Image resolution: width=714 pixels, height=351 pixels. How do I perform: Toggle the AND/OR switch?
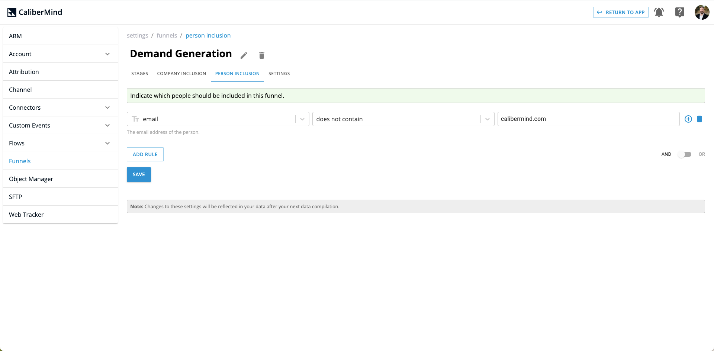(685, 154)
